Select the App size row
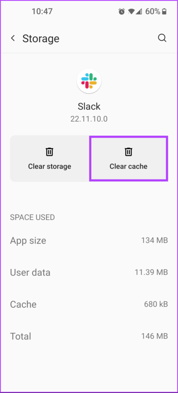This screenshot has height=393, width=178. pos(89,241)
